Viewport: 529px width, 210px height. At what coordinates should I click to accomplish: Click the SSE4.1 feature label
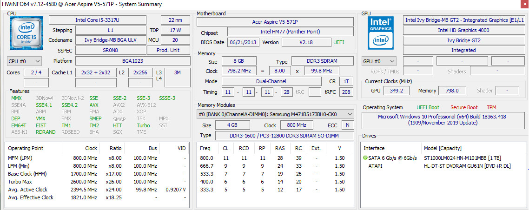pyautogui.click(x=44, y=105)
